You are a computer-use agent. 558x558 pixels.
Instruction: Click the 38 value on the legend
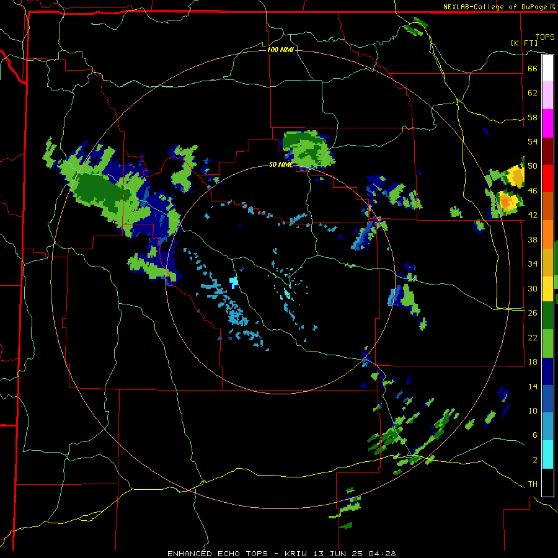pyautogui.click(x=533, y=239)
